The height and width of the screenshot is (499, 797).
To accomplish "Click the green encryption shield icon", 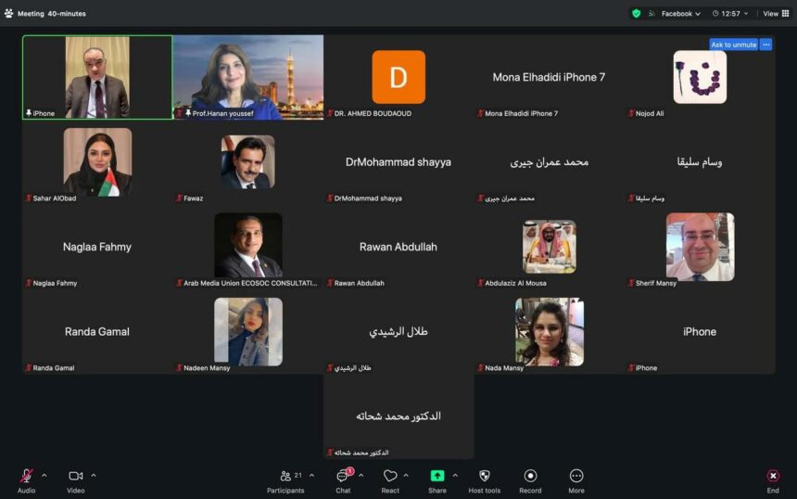I will (x=636, y=13).
